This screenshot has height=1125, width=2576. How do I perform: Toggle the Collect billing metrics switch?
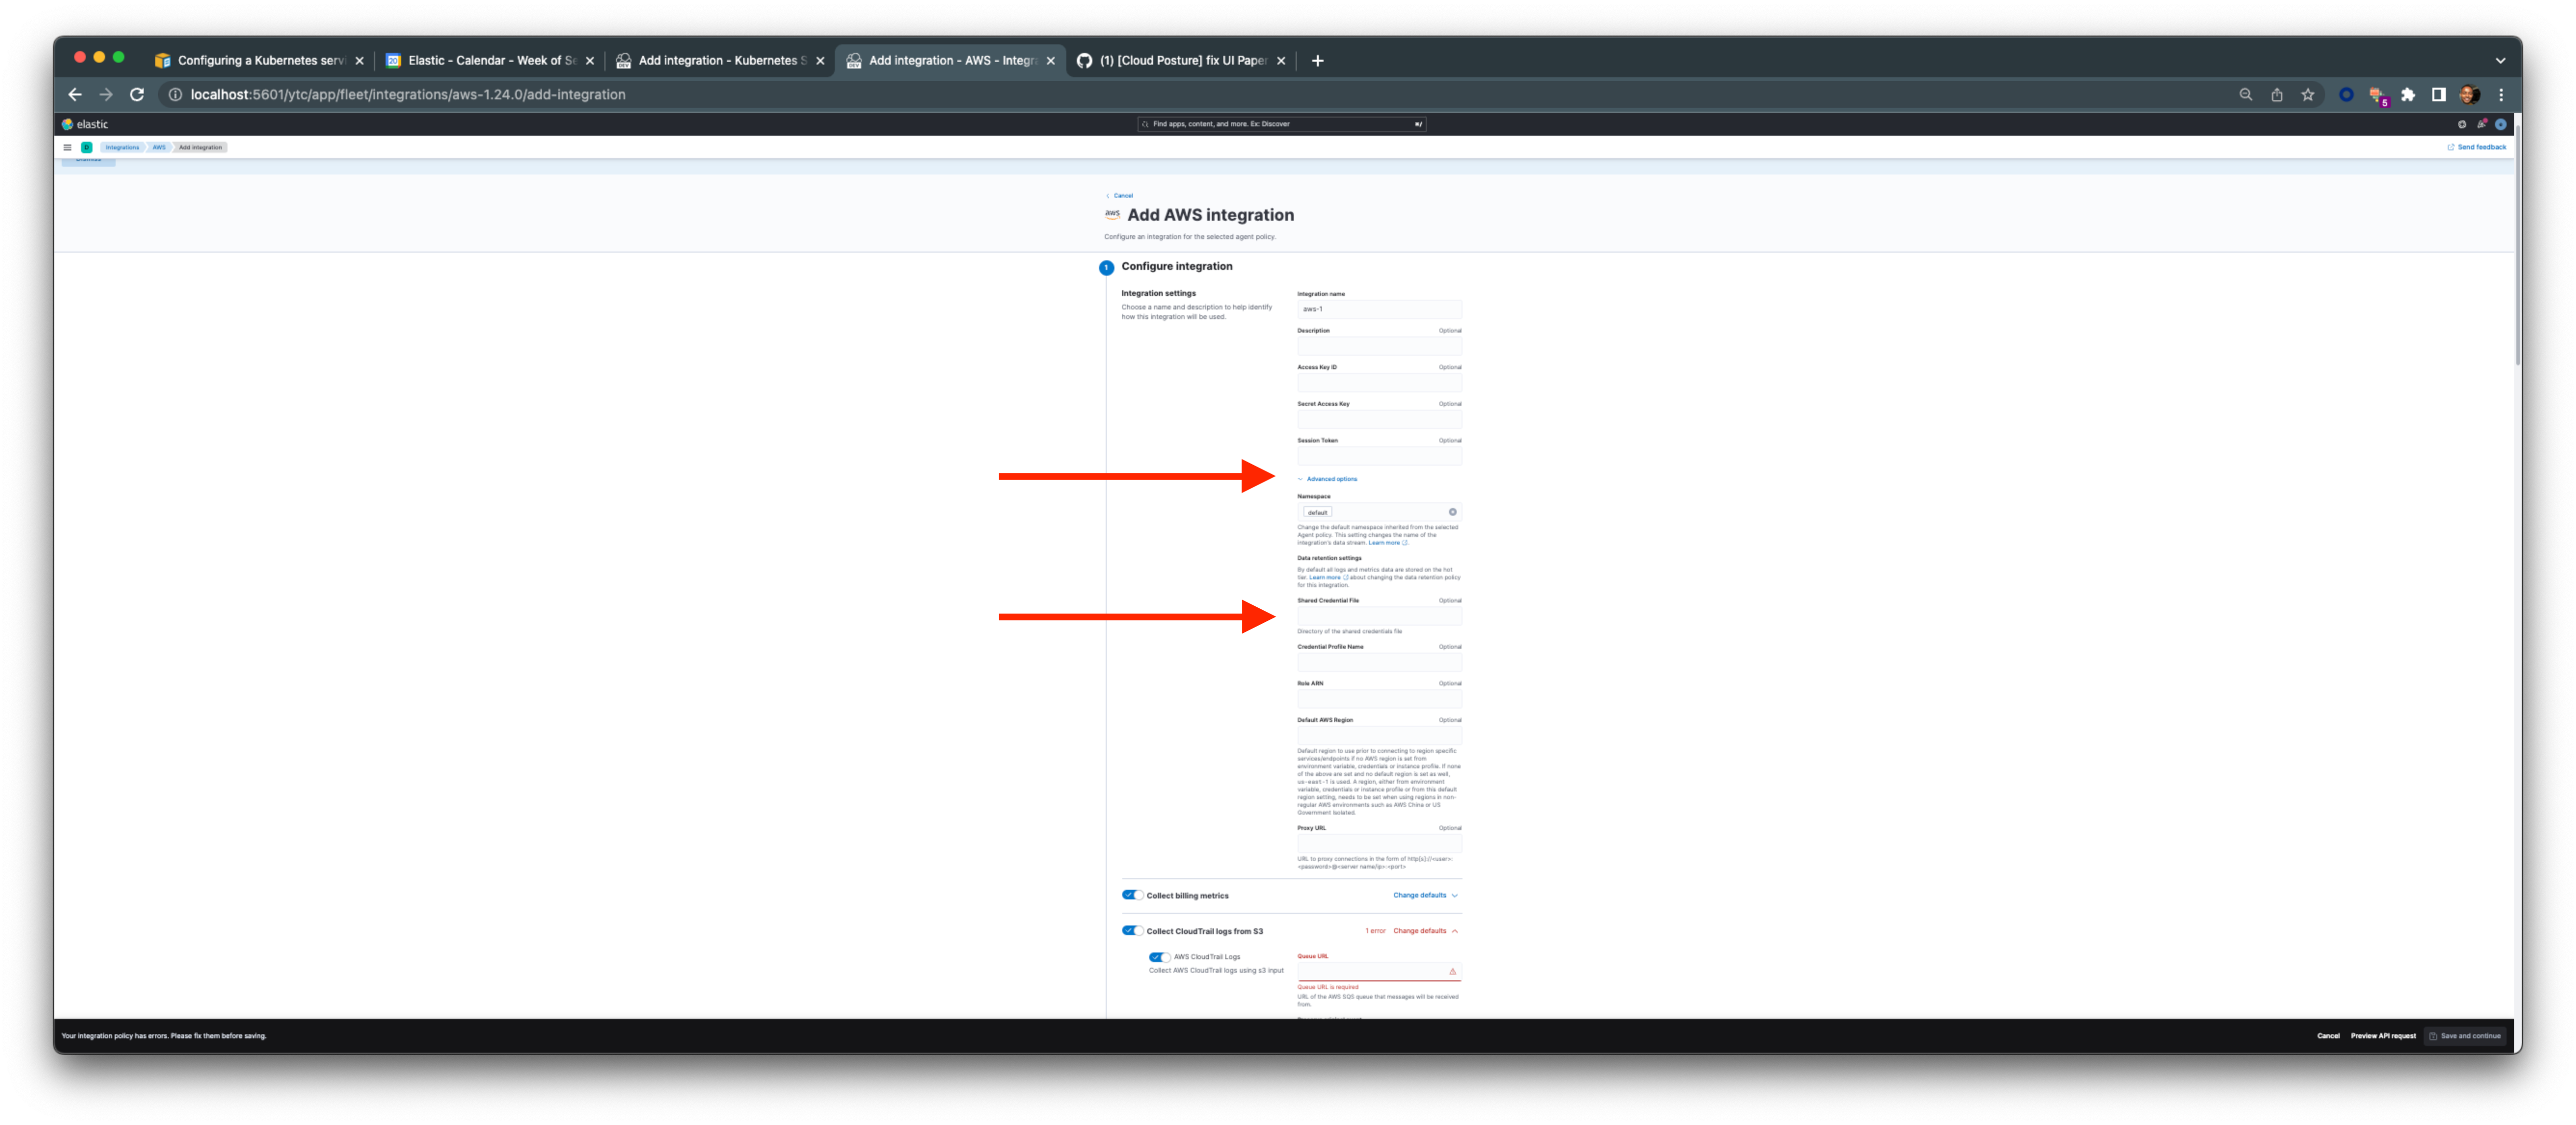click(1132, 895)
